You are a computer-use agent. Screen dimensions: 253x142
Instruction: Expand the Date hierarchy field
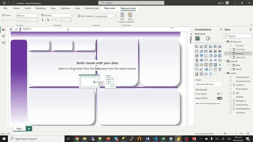coord(228,65)
